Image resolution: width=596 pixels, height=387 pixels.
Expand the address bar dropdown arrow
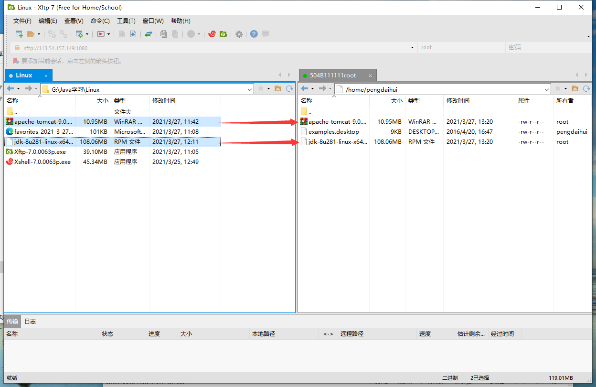413,48
